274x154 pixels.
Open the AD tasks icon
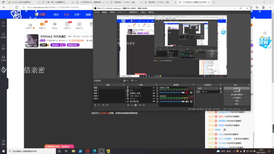pyautogui.click(x=79, y=25)
